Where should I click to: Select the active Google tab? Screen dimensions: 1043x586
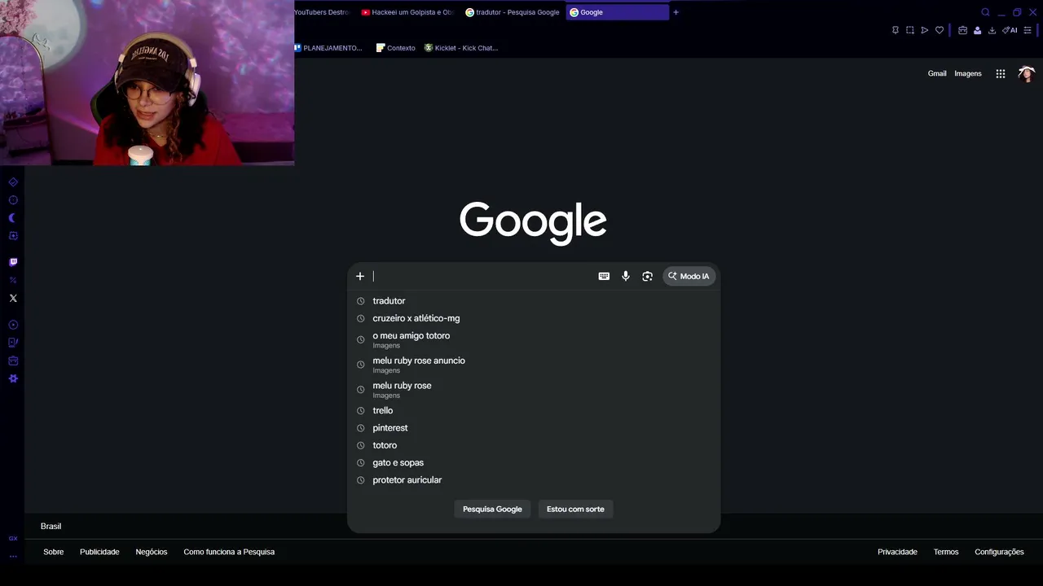coord(617,12)
